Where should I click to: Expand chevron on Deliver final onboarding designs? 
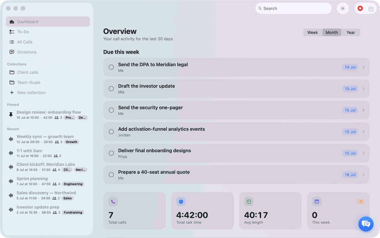coord(364,153)
